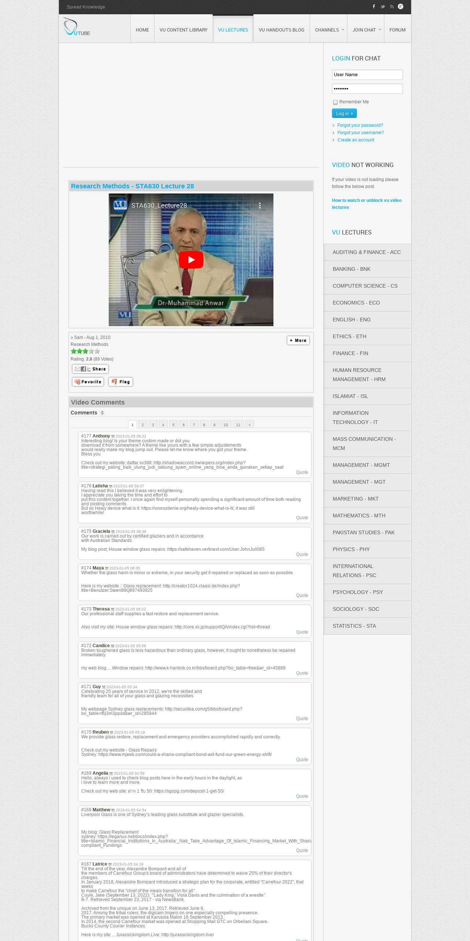Screen dimensions: 470x941
Task: Open ECONOMICS - ECO lectures
Action: pos(367,303)
